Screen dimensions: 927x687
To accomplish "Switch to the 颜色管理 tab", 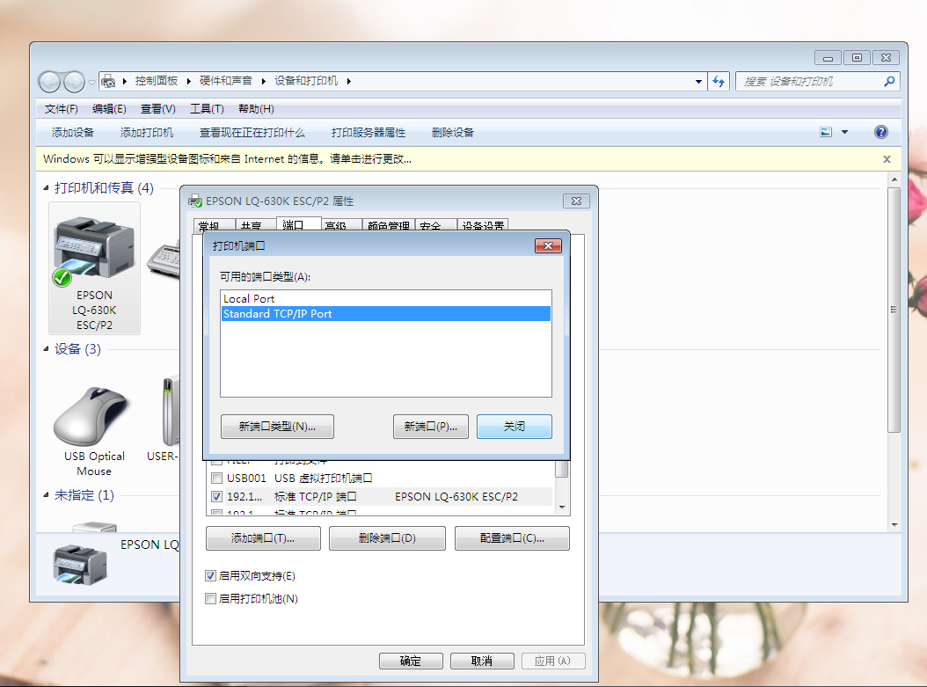I will coord(389,225).
